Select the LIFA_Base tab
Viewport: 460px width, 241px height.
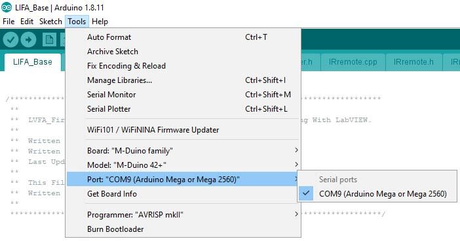33,62
